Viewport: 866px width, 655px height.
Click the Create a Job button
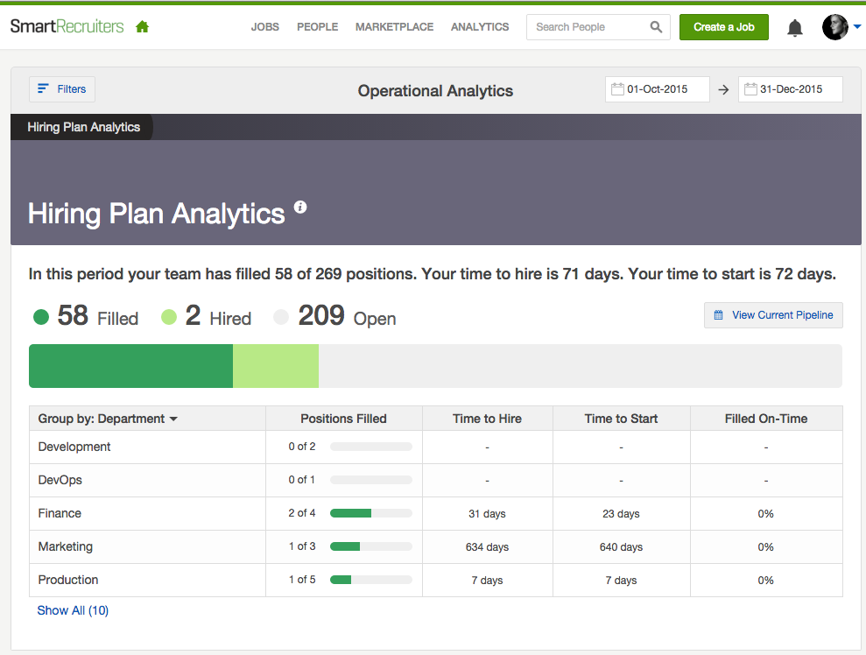pos(723,27)
